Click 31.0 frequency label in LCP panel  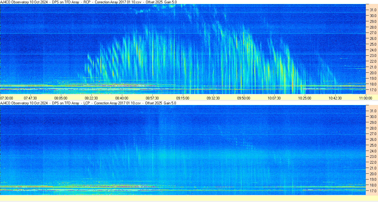373,111
